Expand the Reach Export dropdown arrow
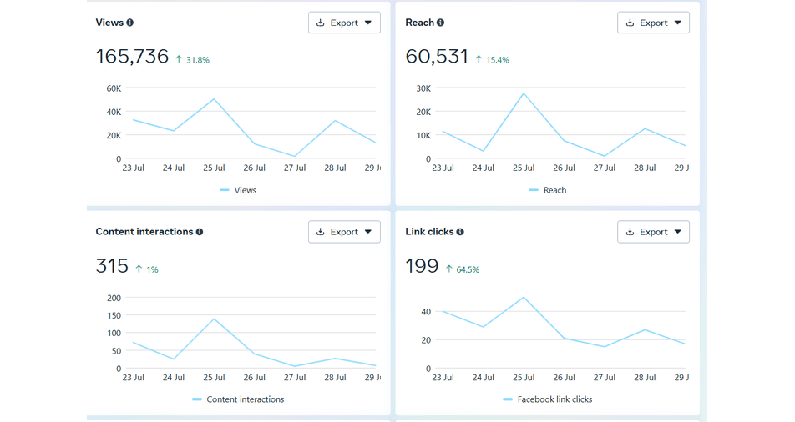Screen dimensions: 795x422 677,23
